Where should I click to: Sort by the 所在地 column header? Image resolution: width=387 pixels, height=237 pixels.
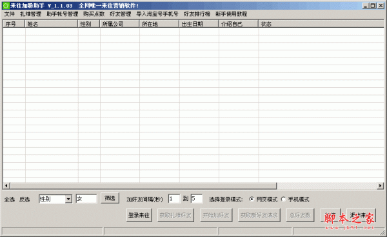(159, 24)
